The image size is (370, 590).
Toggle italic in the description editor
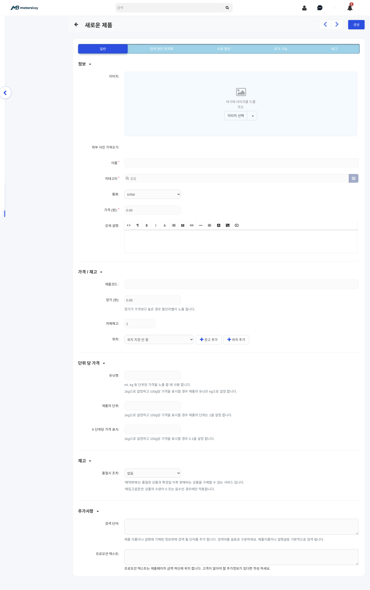tap(156, 225)
